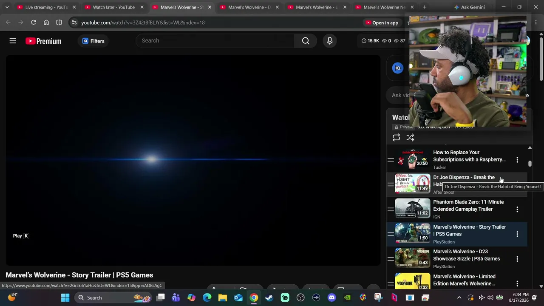Open options for Limited Edition Wolverine video
Image resolution: width=544 pixels, height=306 pixels.
point(517,283)
